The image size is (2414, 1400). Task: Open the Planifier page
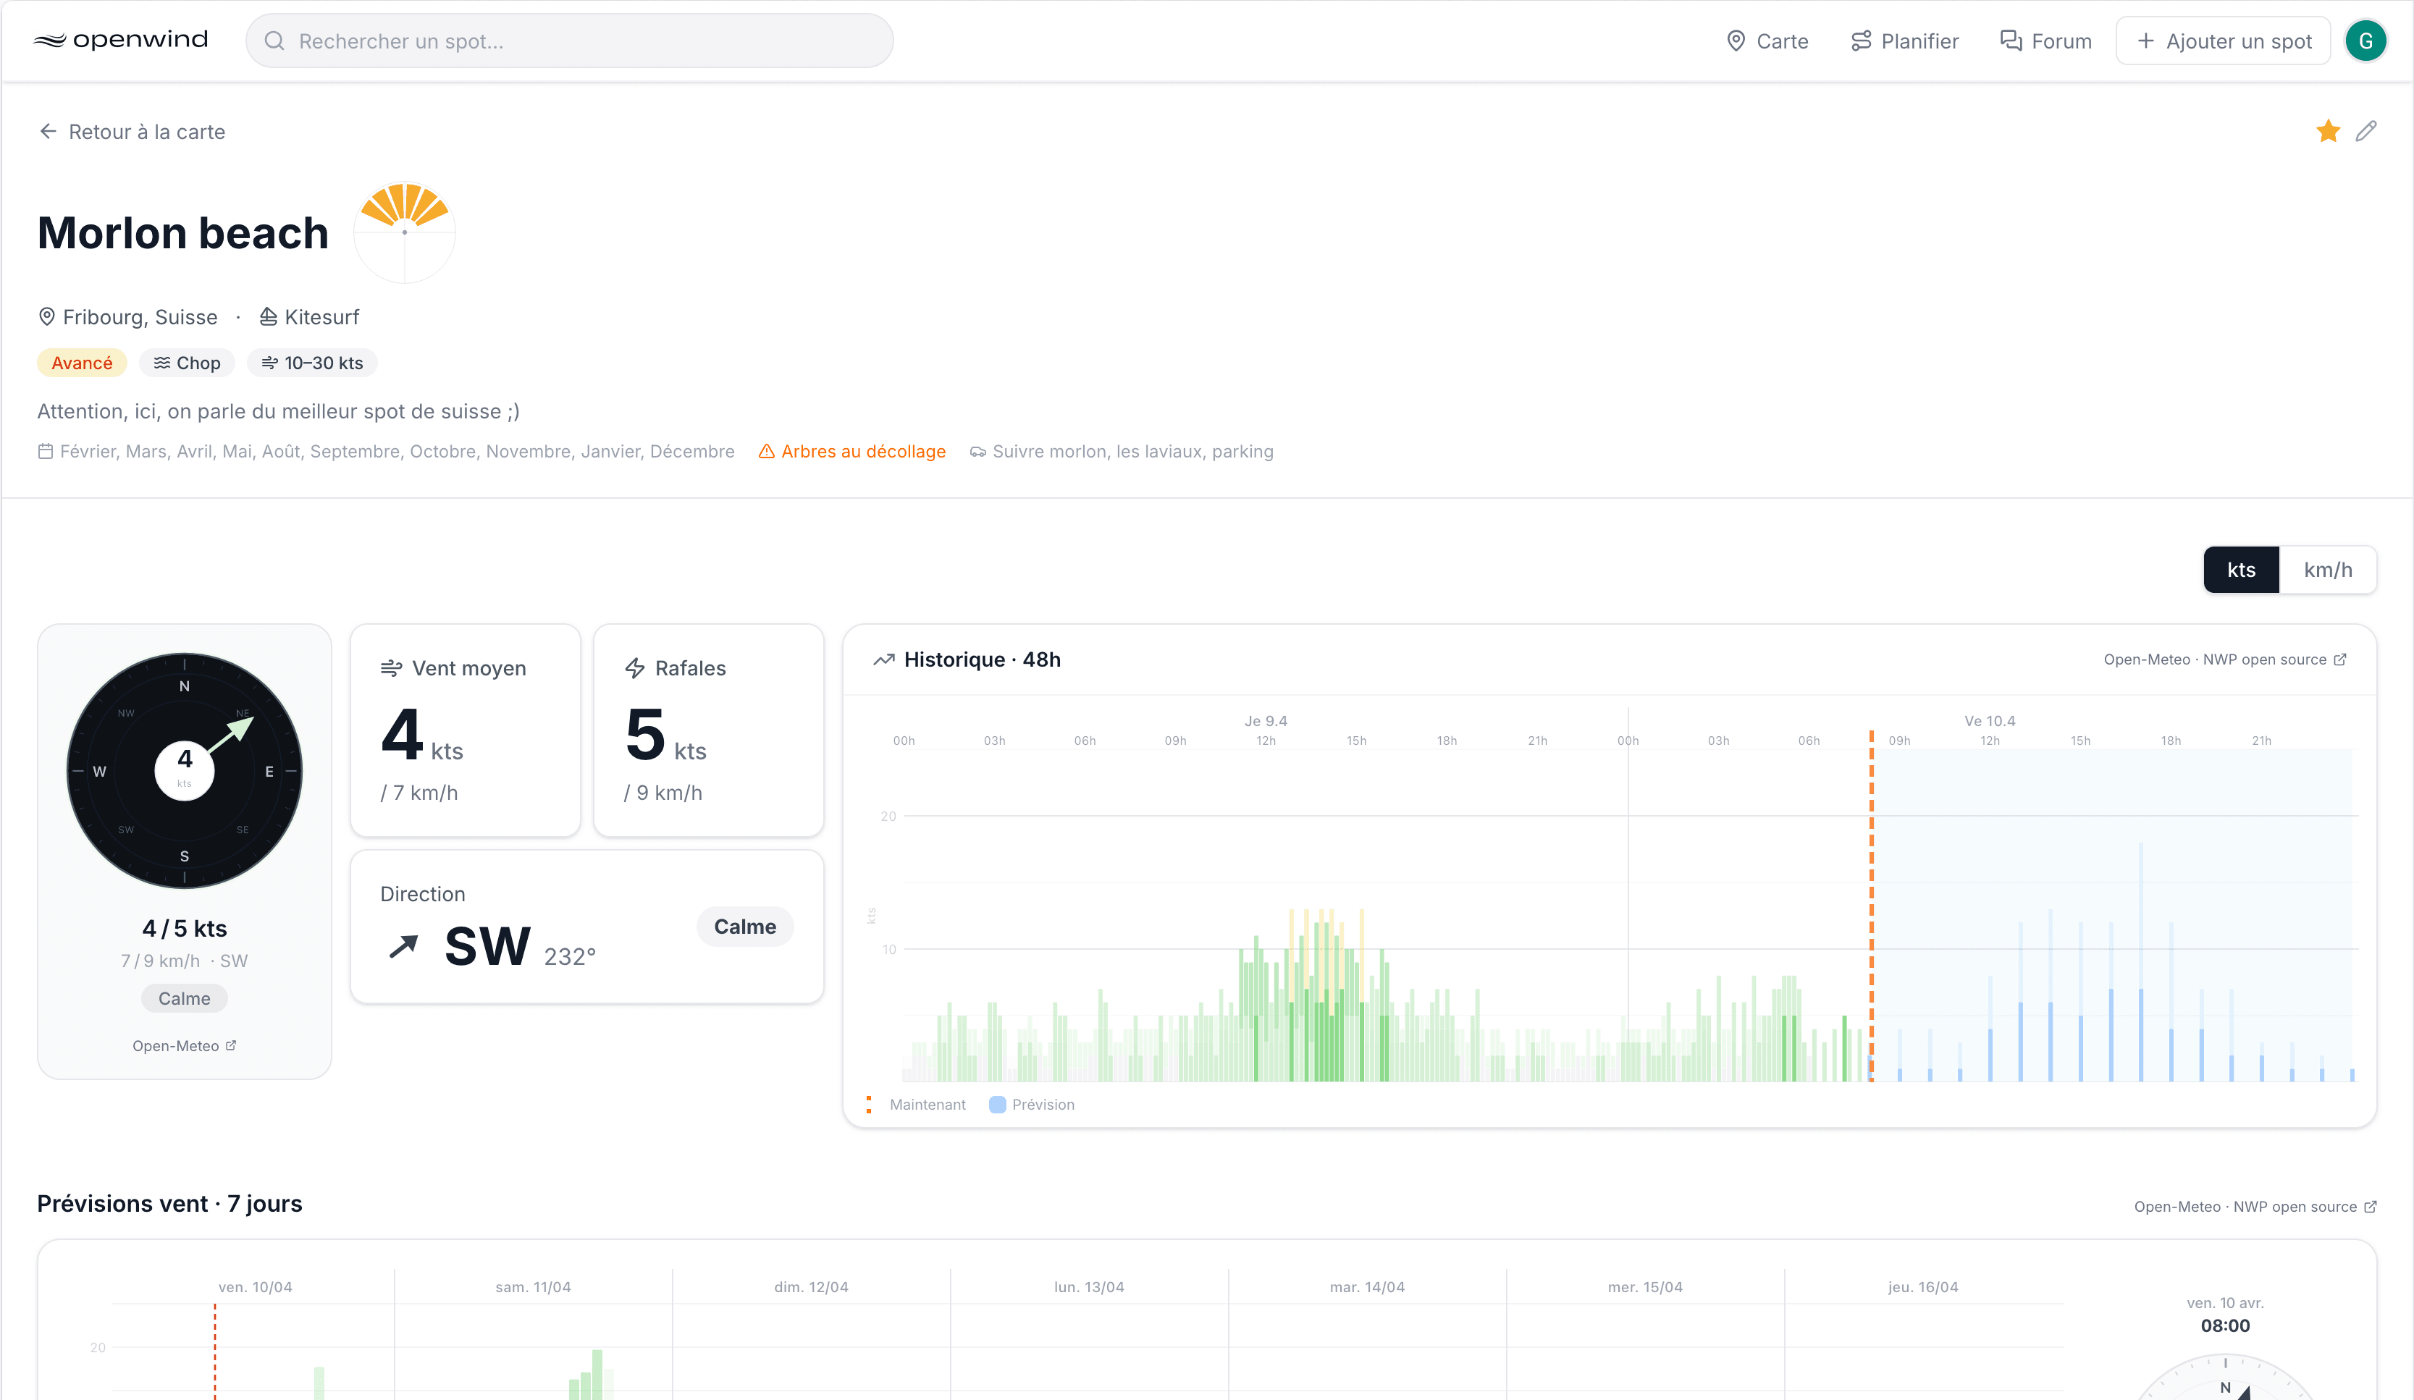pos(1904,41)
